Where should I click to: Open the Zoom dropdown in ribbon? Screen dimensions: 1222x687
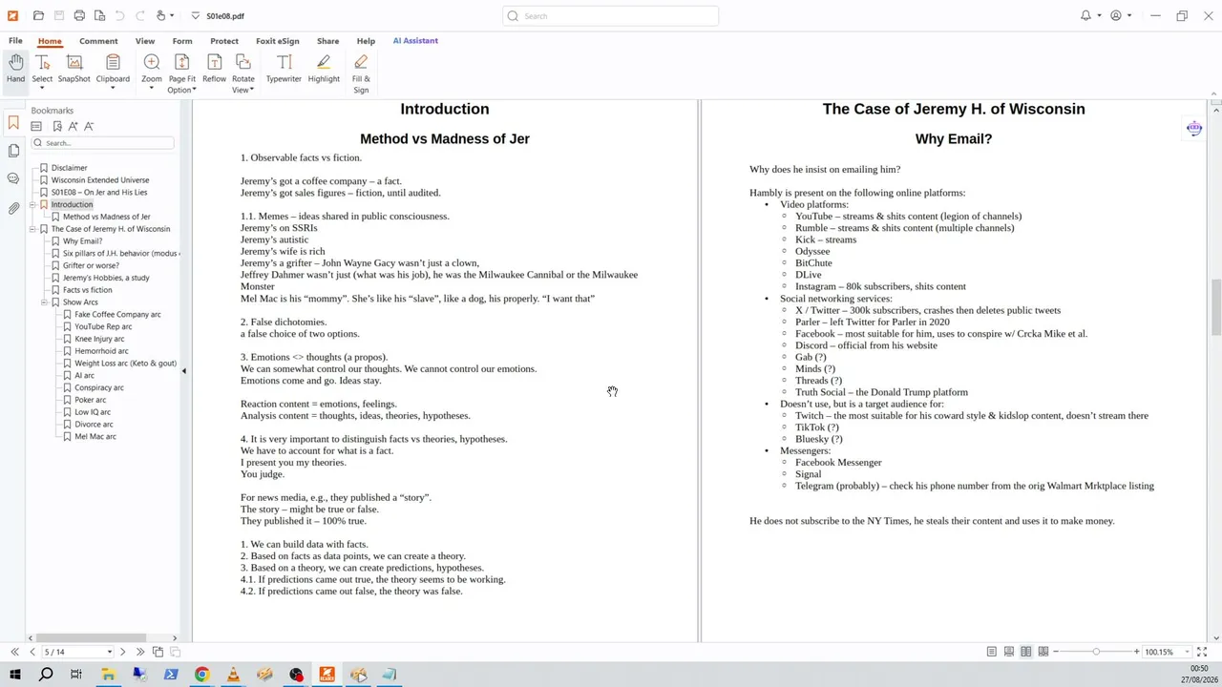click(152, 89)
